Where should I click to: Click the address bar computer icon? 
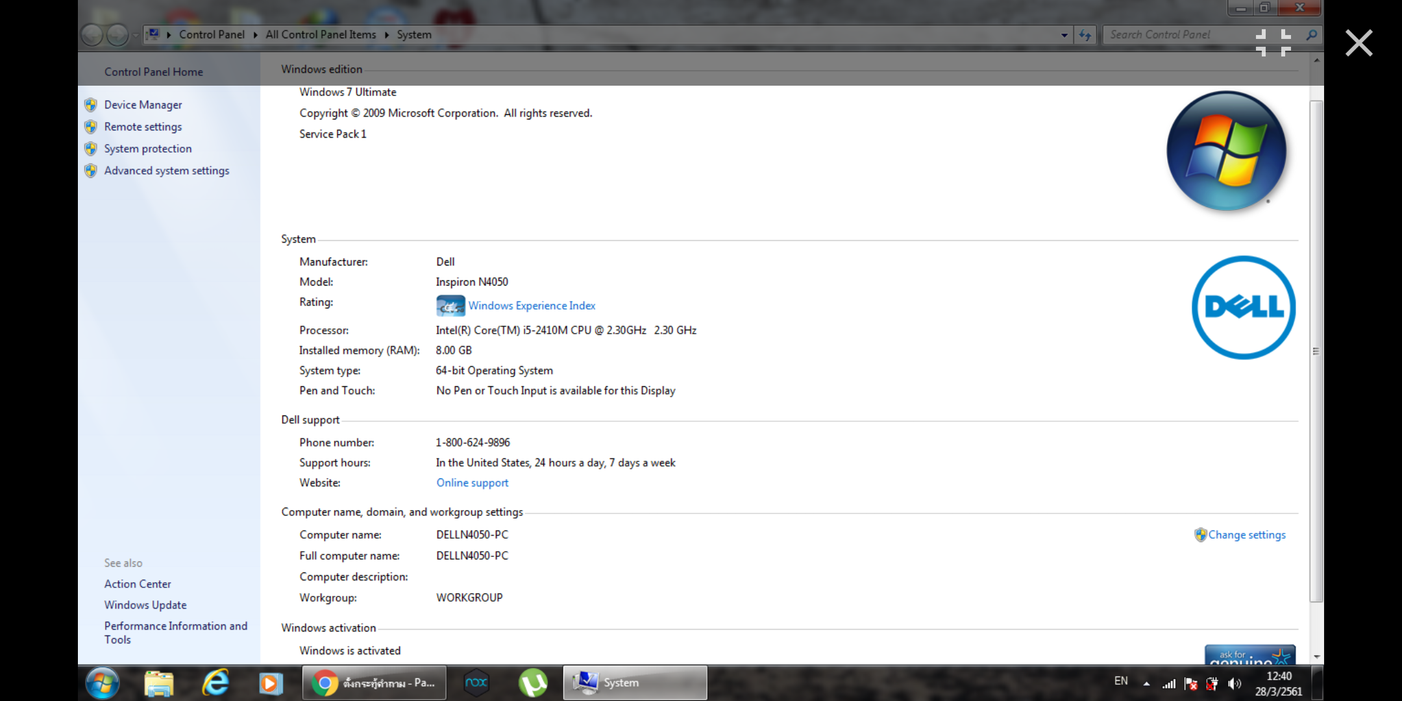pyautogui.click(x=153, y=34)
